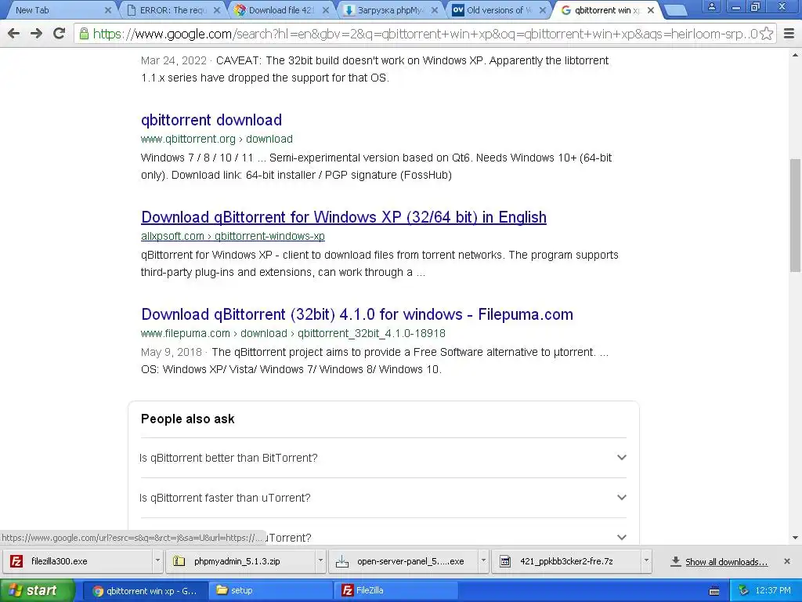
Task: Open open-server-panel exe download item
Action: (x=403, y=561)
